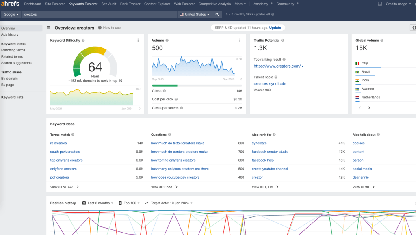The image size is (416, 235).
Task: Click the Cost per click info icon
Action: tap(176, 99)
